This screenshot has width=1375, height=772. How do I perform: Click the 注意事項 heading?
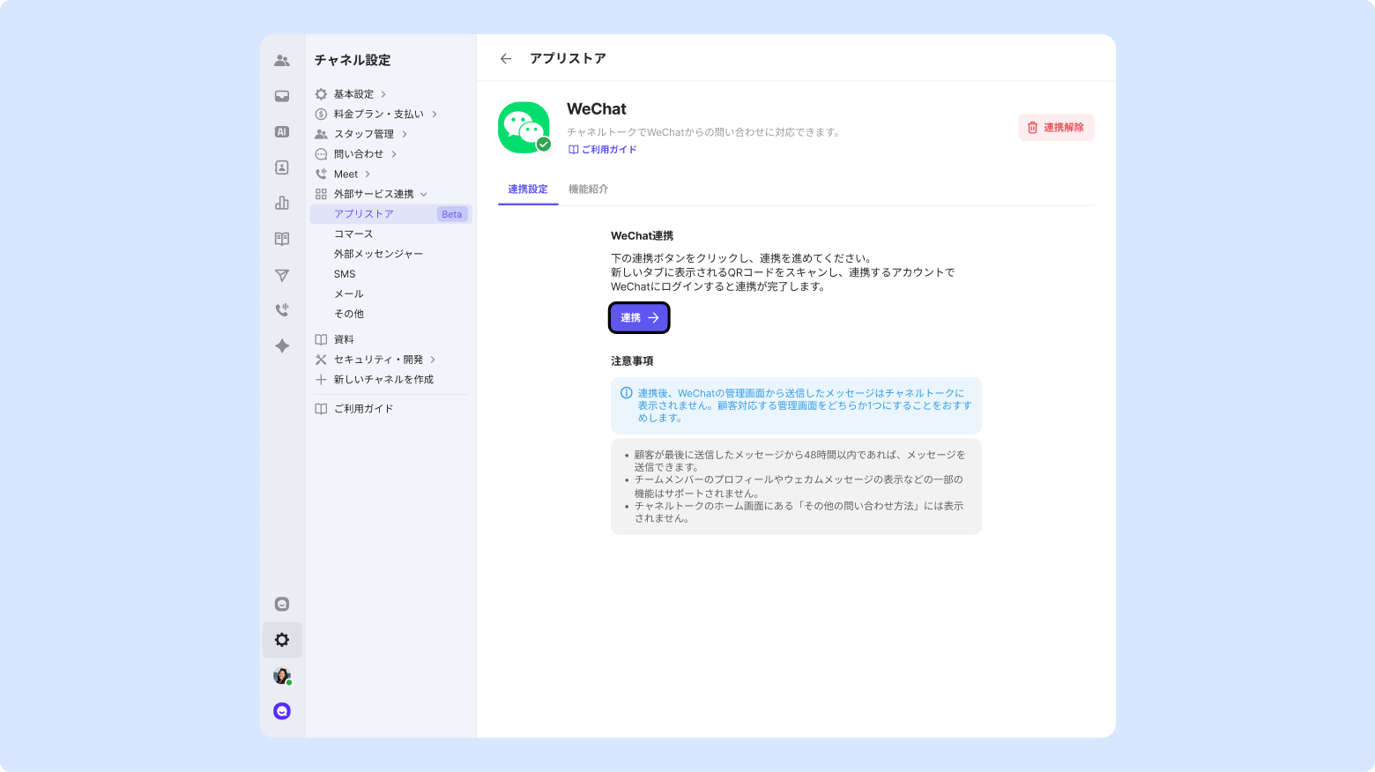coord(632,361)
